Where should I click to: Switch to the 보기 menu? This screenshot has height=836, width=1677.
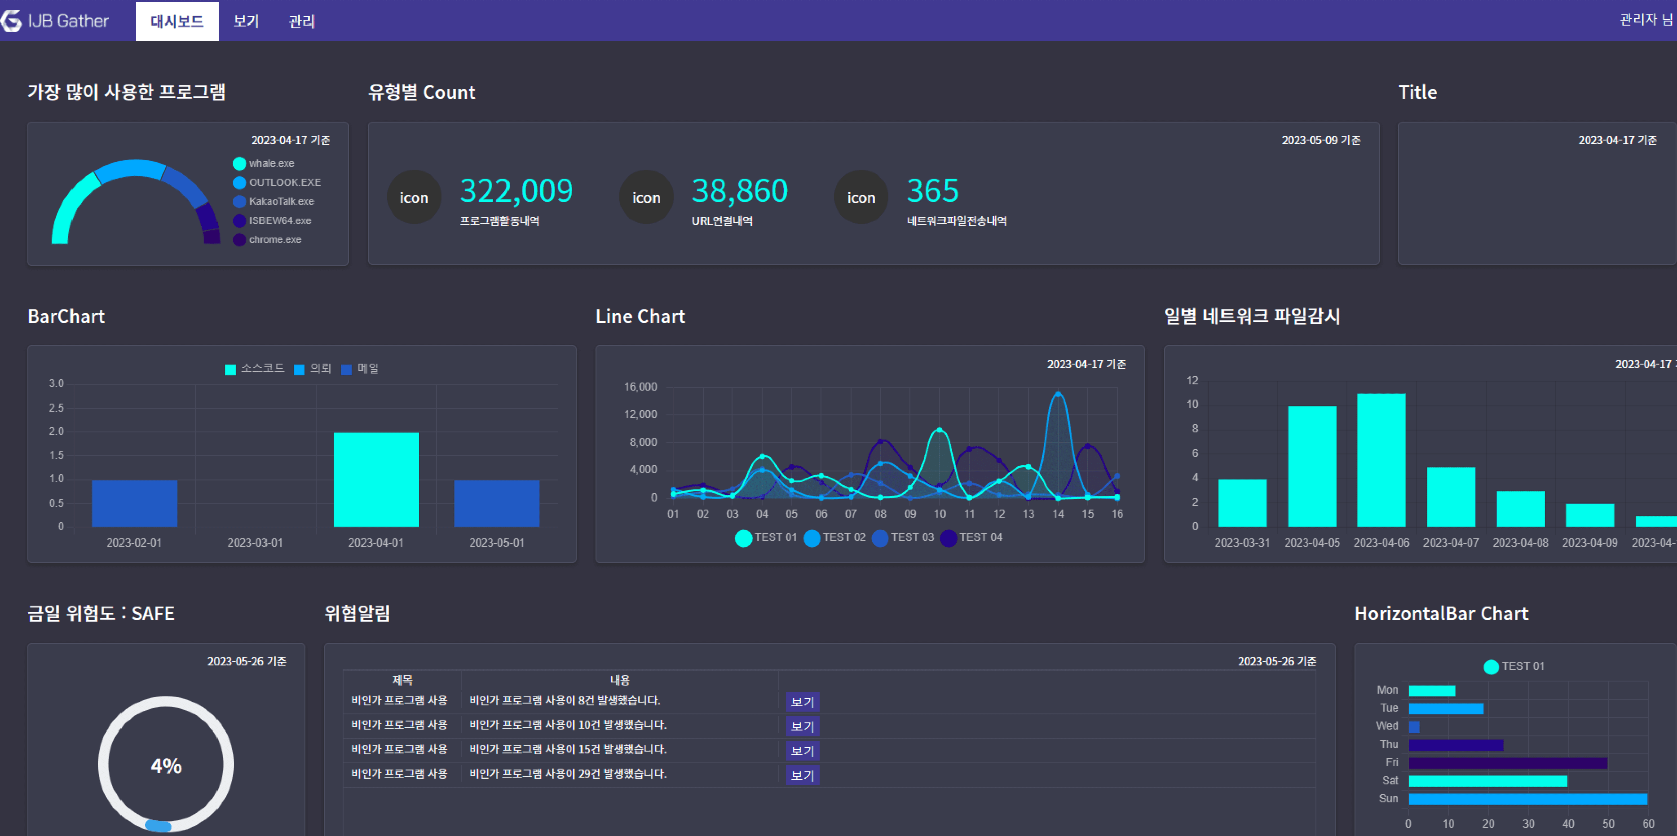point(246,22)
